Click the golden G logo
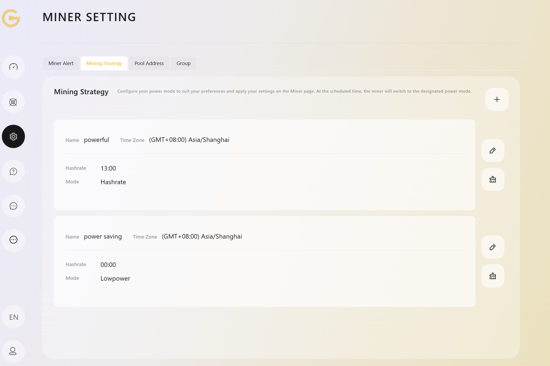This screenshot has width=550, height=366. click(x=11, y=18)
